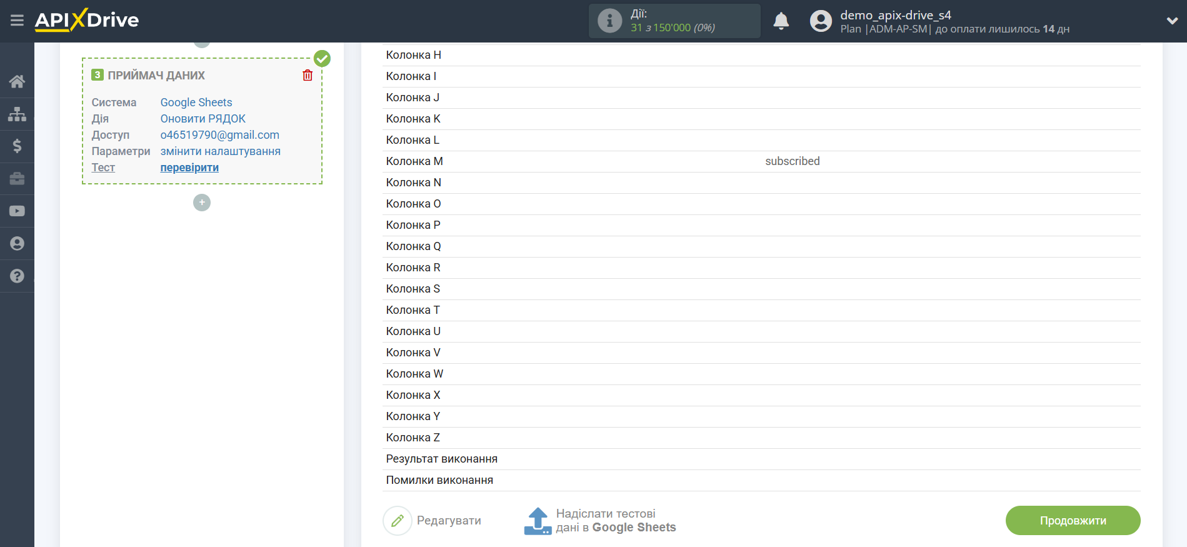Viewport: 1187px width, 547px height.
Task: Select the Колонка W row
Action: 761,374
